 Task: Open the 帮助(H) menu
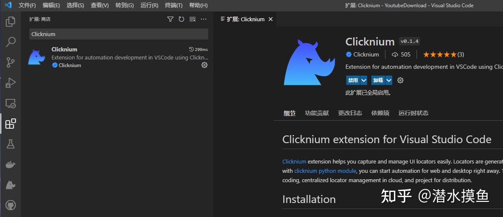point(198,5)
